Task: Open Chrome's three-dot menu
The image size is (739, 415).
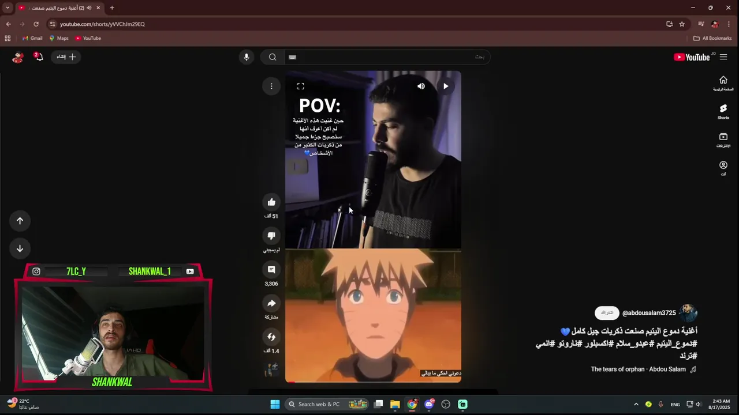Action: (x=729, y=24)
